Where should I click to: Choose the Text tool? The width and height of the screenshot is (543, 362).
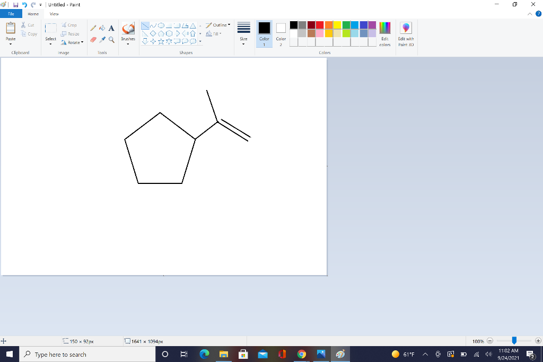(111, 28)
